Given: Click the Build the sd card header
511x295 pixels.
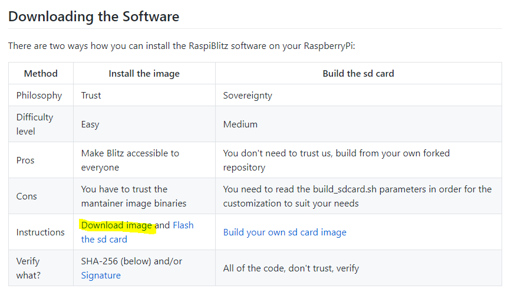Looking at the screenshot, I should pos(358,74).
